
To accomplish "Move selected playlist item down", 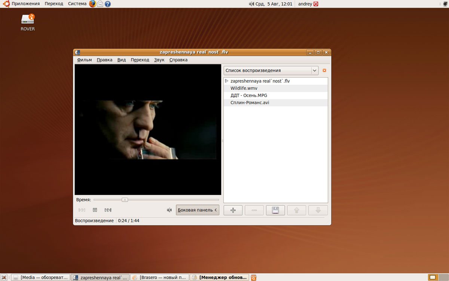I will pos(318,210).
